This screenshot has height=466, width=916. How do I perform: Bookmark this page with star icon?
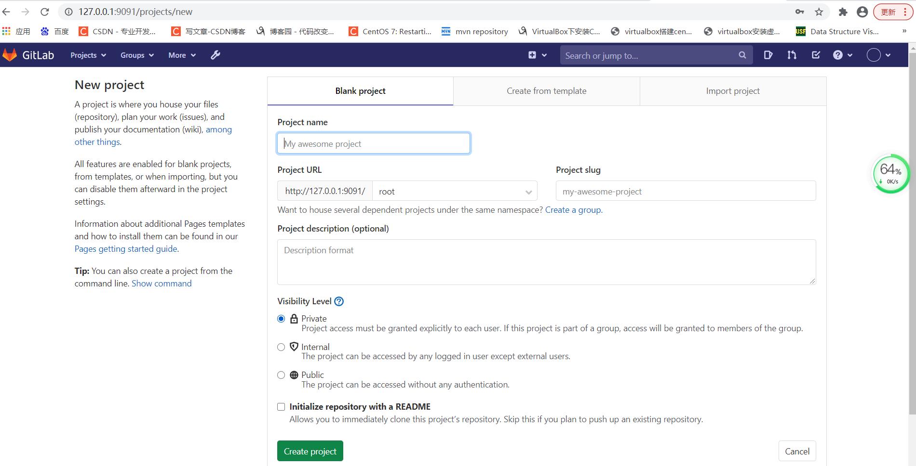(x=819, y=12)
